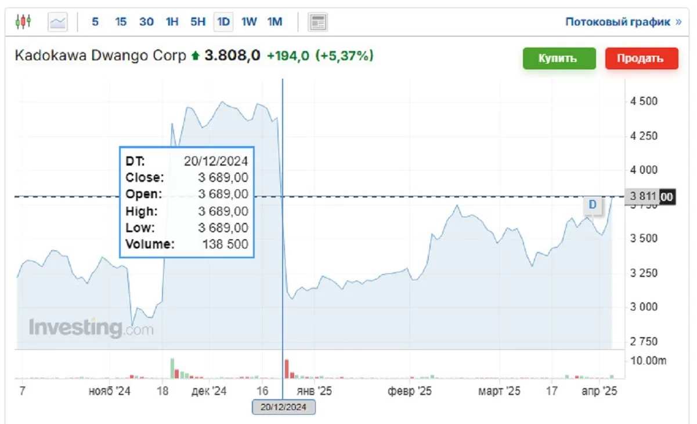697x424 pixels.
Task: Select the 1M monthly timeframe
Action: pyautogui.click(x=275, y=22)
